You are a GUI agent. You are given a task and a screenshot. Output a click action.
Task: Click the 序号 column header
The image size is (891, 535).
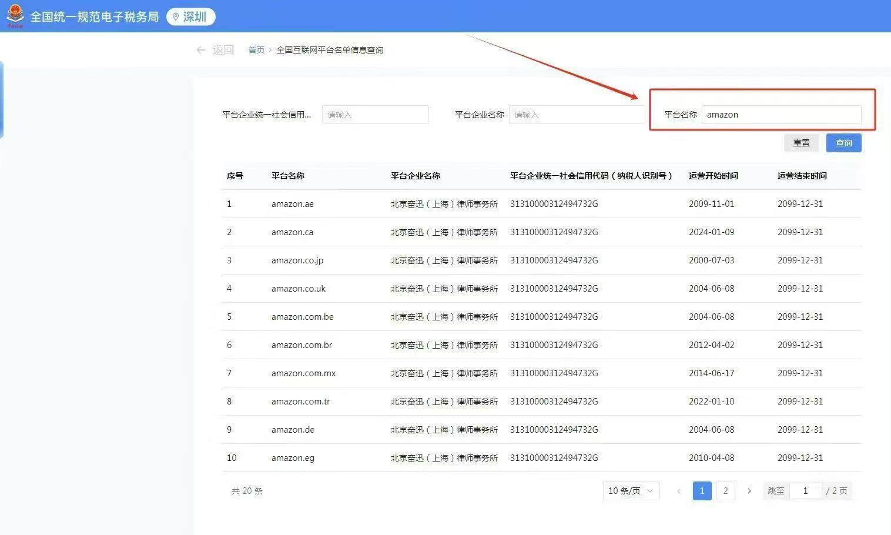pyautogui.click(x=235, y=176)
